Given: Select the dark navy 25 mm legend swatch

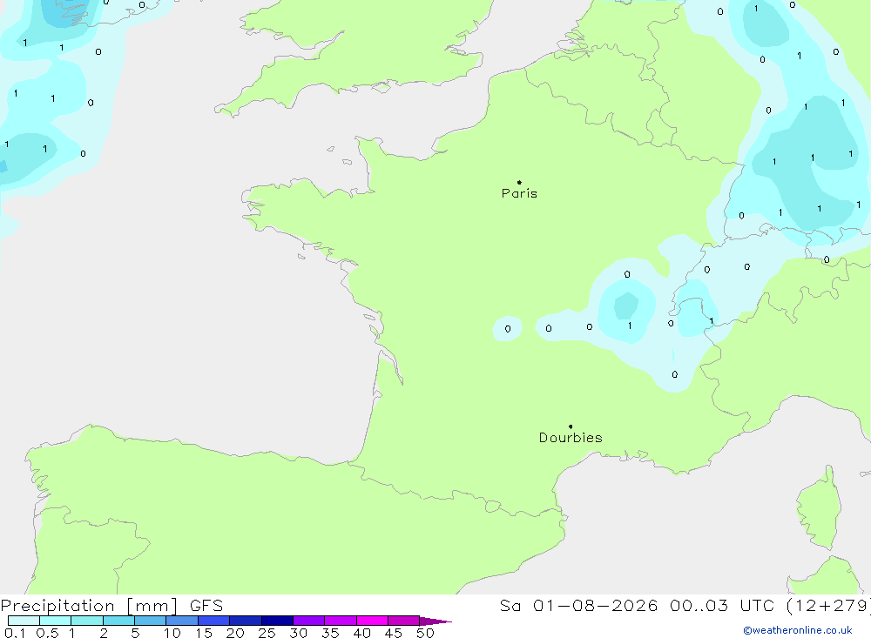Looking at the screenshot, I should tap(277, 621).
